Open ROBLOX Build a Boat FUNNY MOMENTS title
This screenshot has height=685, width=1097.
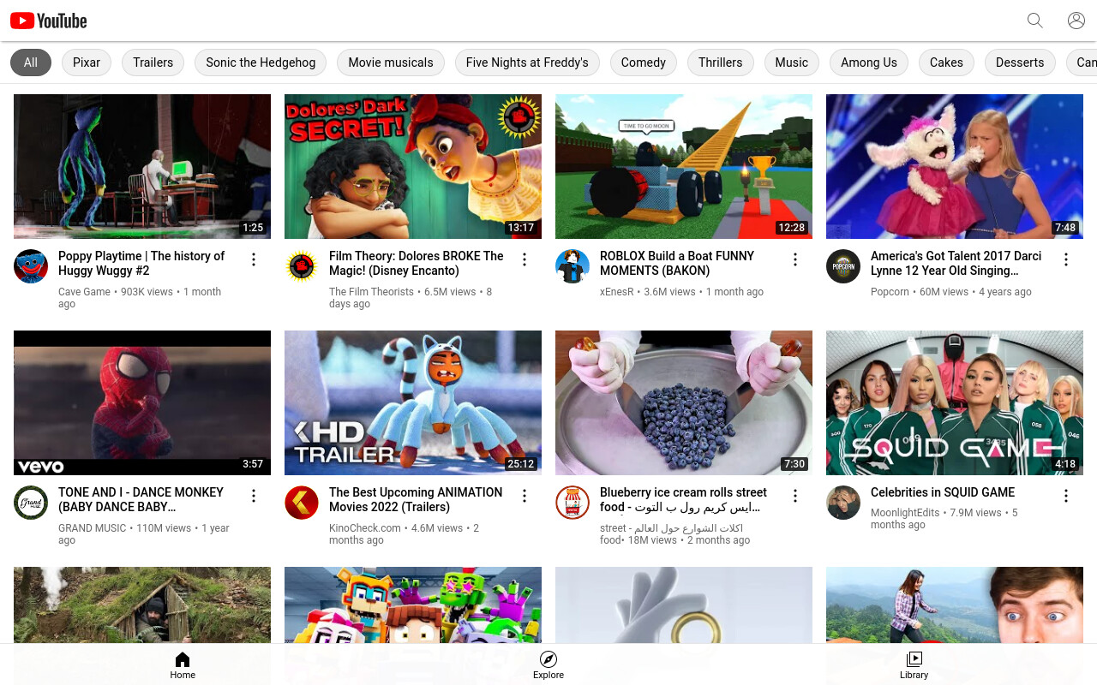click(x=677, y=263)
